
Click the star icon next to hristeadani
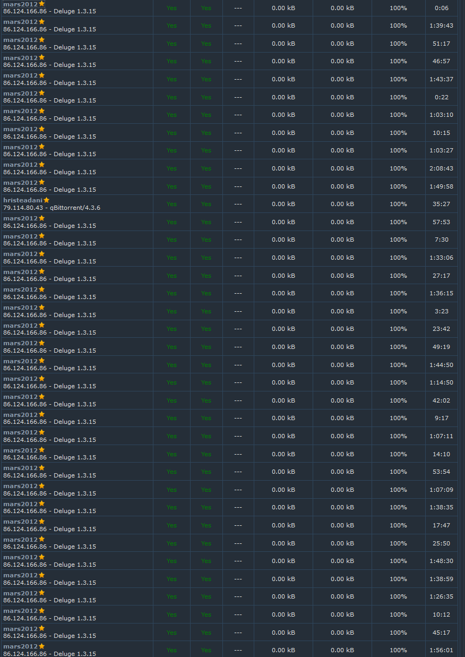[x=46, y=200]
